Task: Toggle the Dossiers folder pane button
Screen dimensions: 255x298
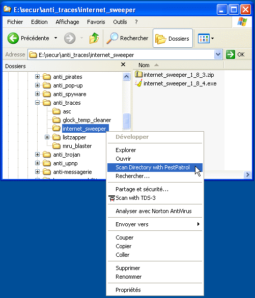Action: coord(173,38)
